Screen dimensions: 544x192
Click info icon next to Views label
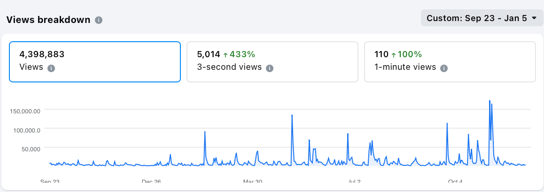click(x=51, y=68)
